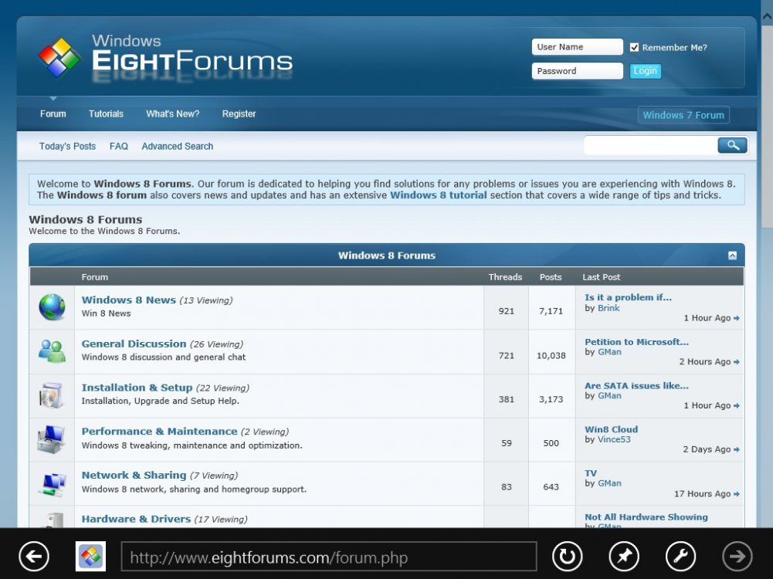The width and height of the screenshot is (773, 579).
Task: Open the Windows 8 News forum
Action: (x=129, y=300)
